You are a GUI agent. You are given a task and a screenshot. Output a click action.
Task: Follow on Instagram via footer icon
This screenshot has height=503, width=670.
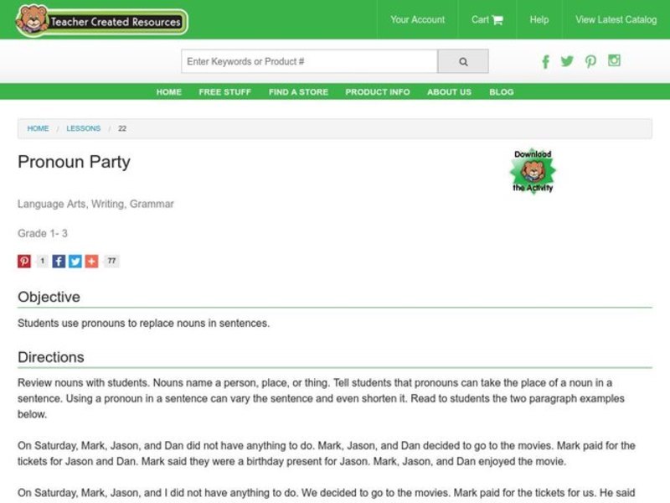point(614,61)
